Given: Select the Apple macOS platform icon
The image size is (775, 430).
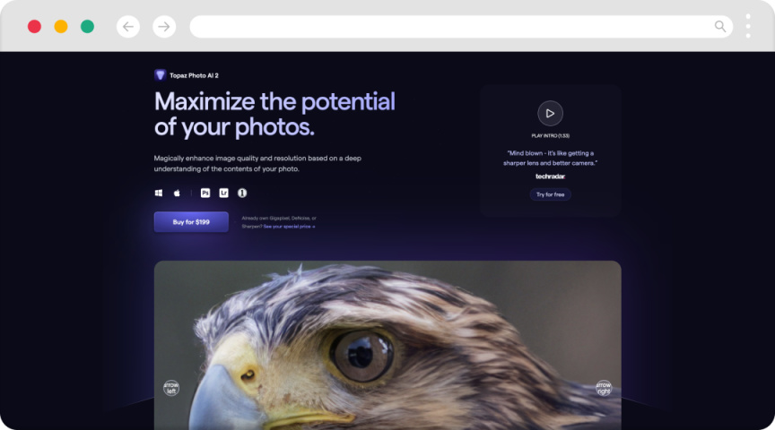Looking at the screenshot, I should click(177, 193).
